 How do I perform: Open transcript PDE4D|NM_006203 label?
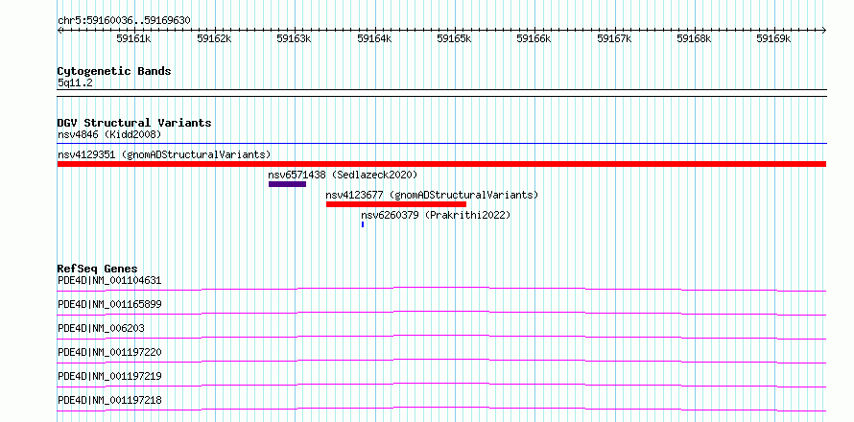click(101, 328)
